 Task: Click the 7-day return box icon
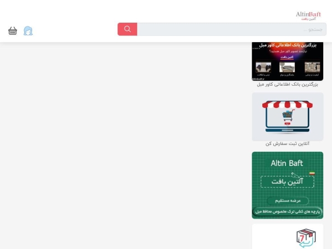(x=306, y=238)
